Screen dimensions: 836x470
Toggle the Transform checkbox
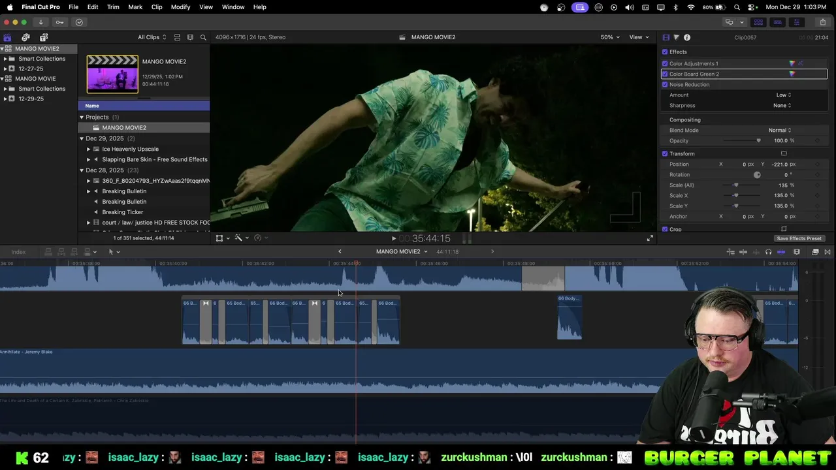665,154
